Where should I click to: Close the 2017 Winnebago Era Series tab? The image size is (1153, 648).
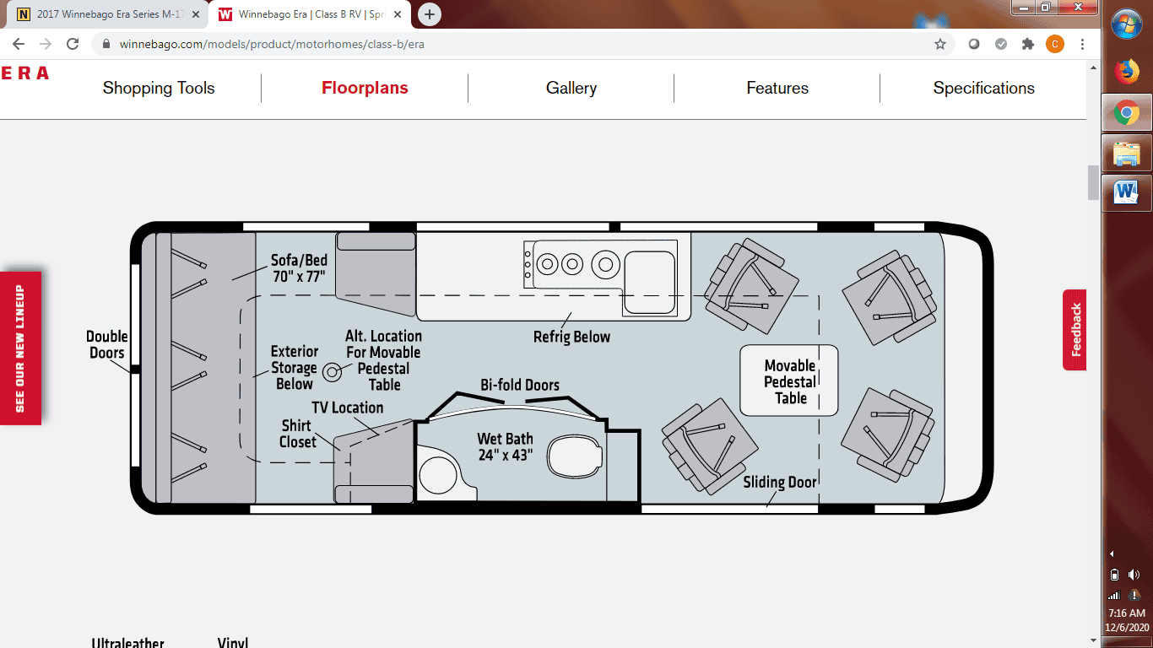coord(196,14)
